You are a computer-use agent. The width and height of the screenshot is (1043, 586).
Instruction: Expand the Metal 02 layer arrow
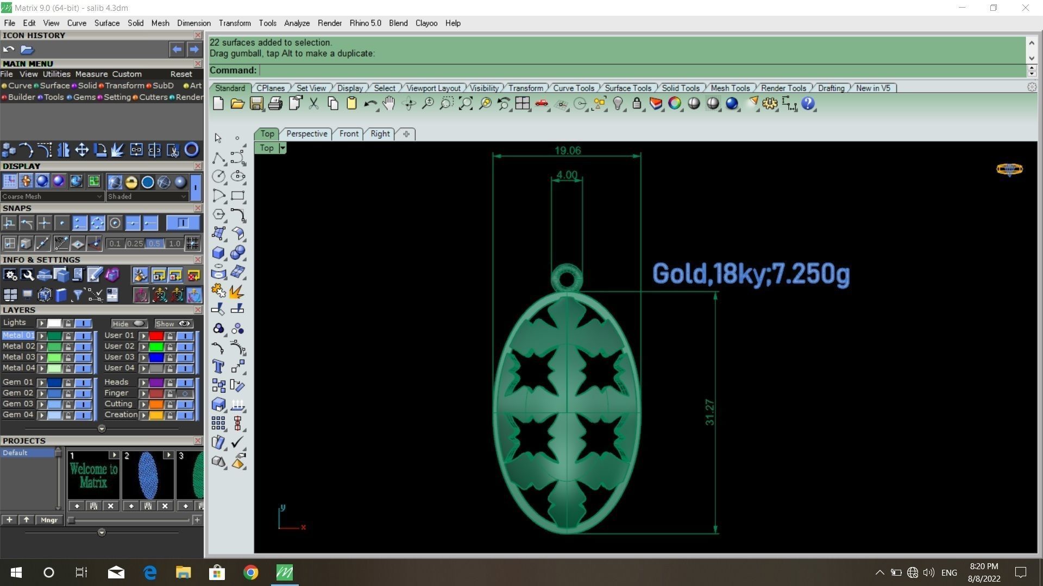tap(41, 347)
